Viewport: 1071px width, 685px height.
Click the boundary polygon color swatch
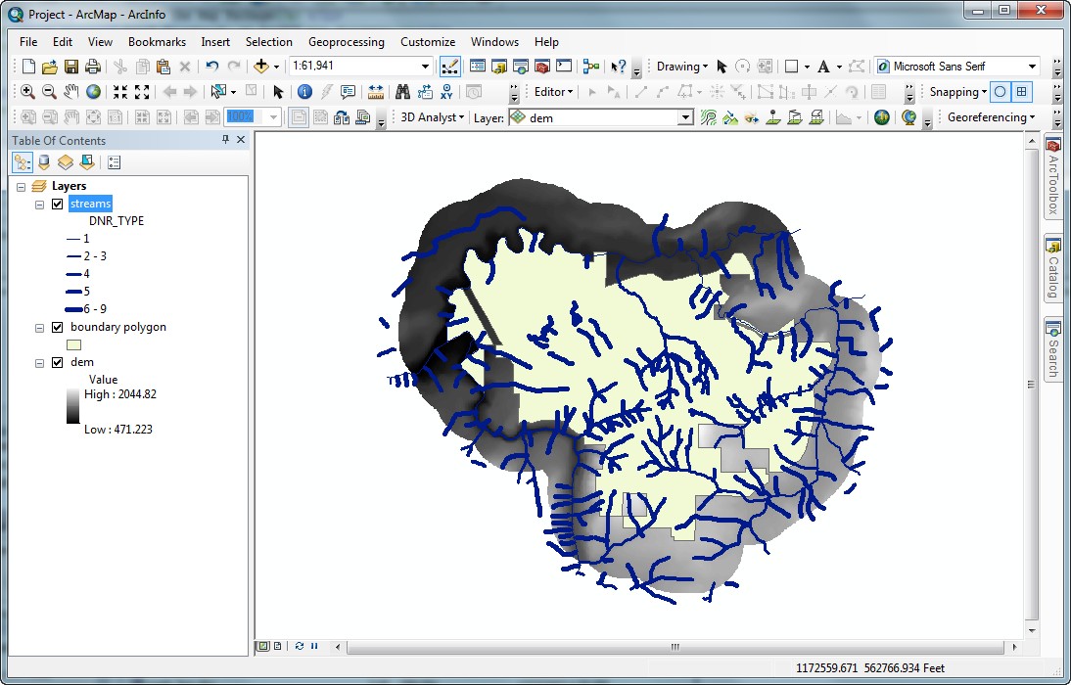coord(74,344)
